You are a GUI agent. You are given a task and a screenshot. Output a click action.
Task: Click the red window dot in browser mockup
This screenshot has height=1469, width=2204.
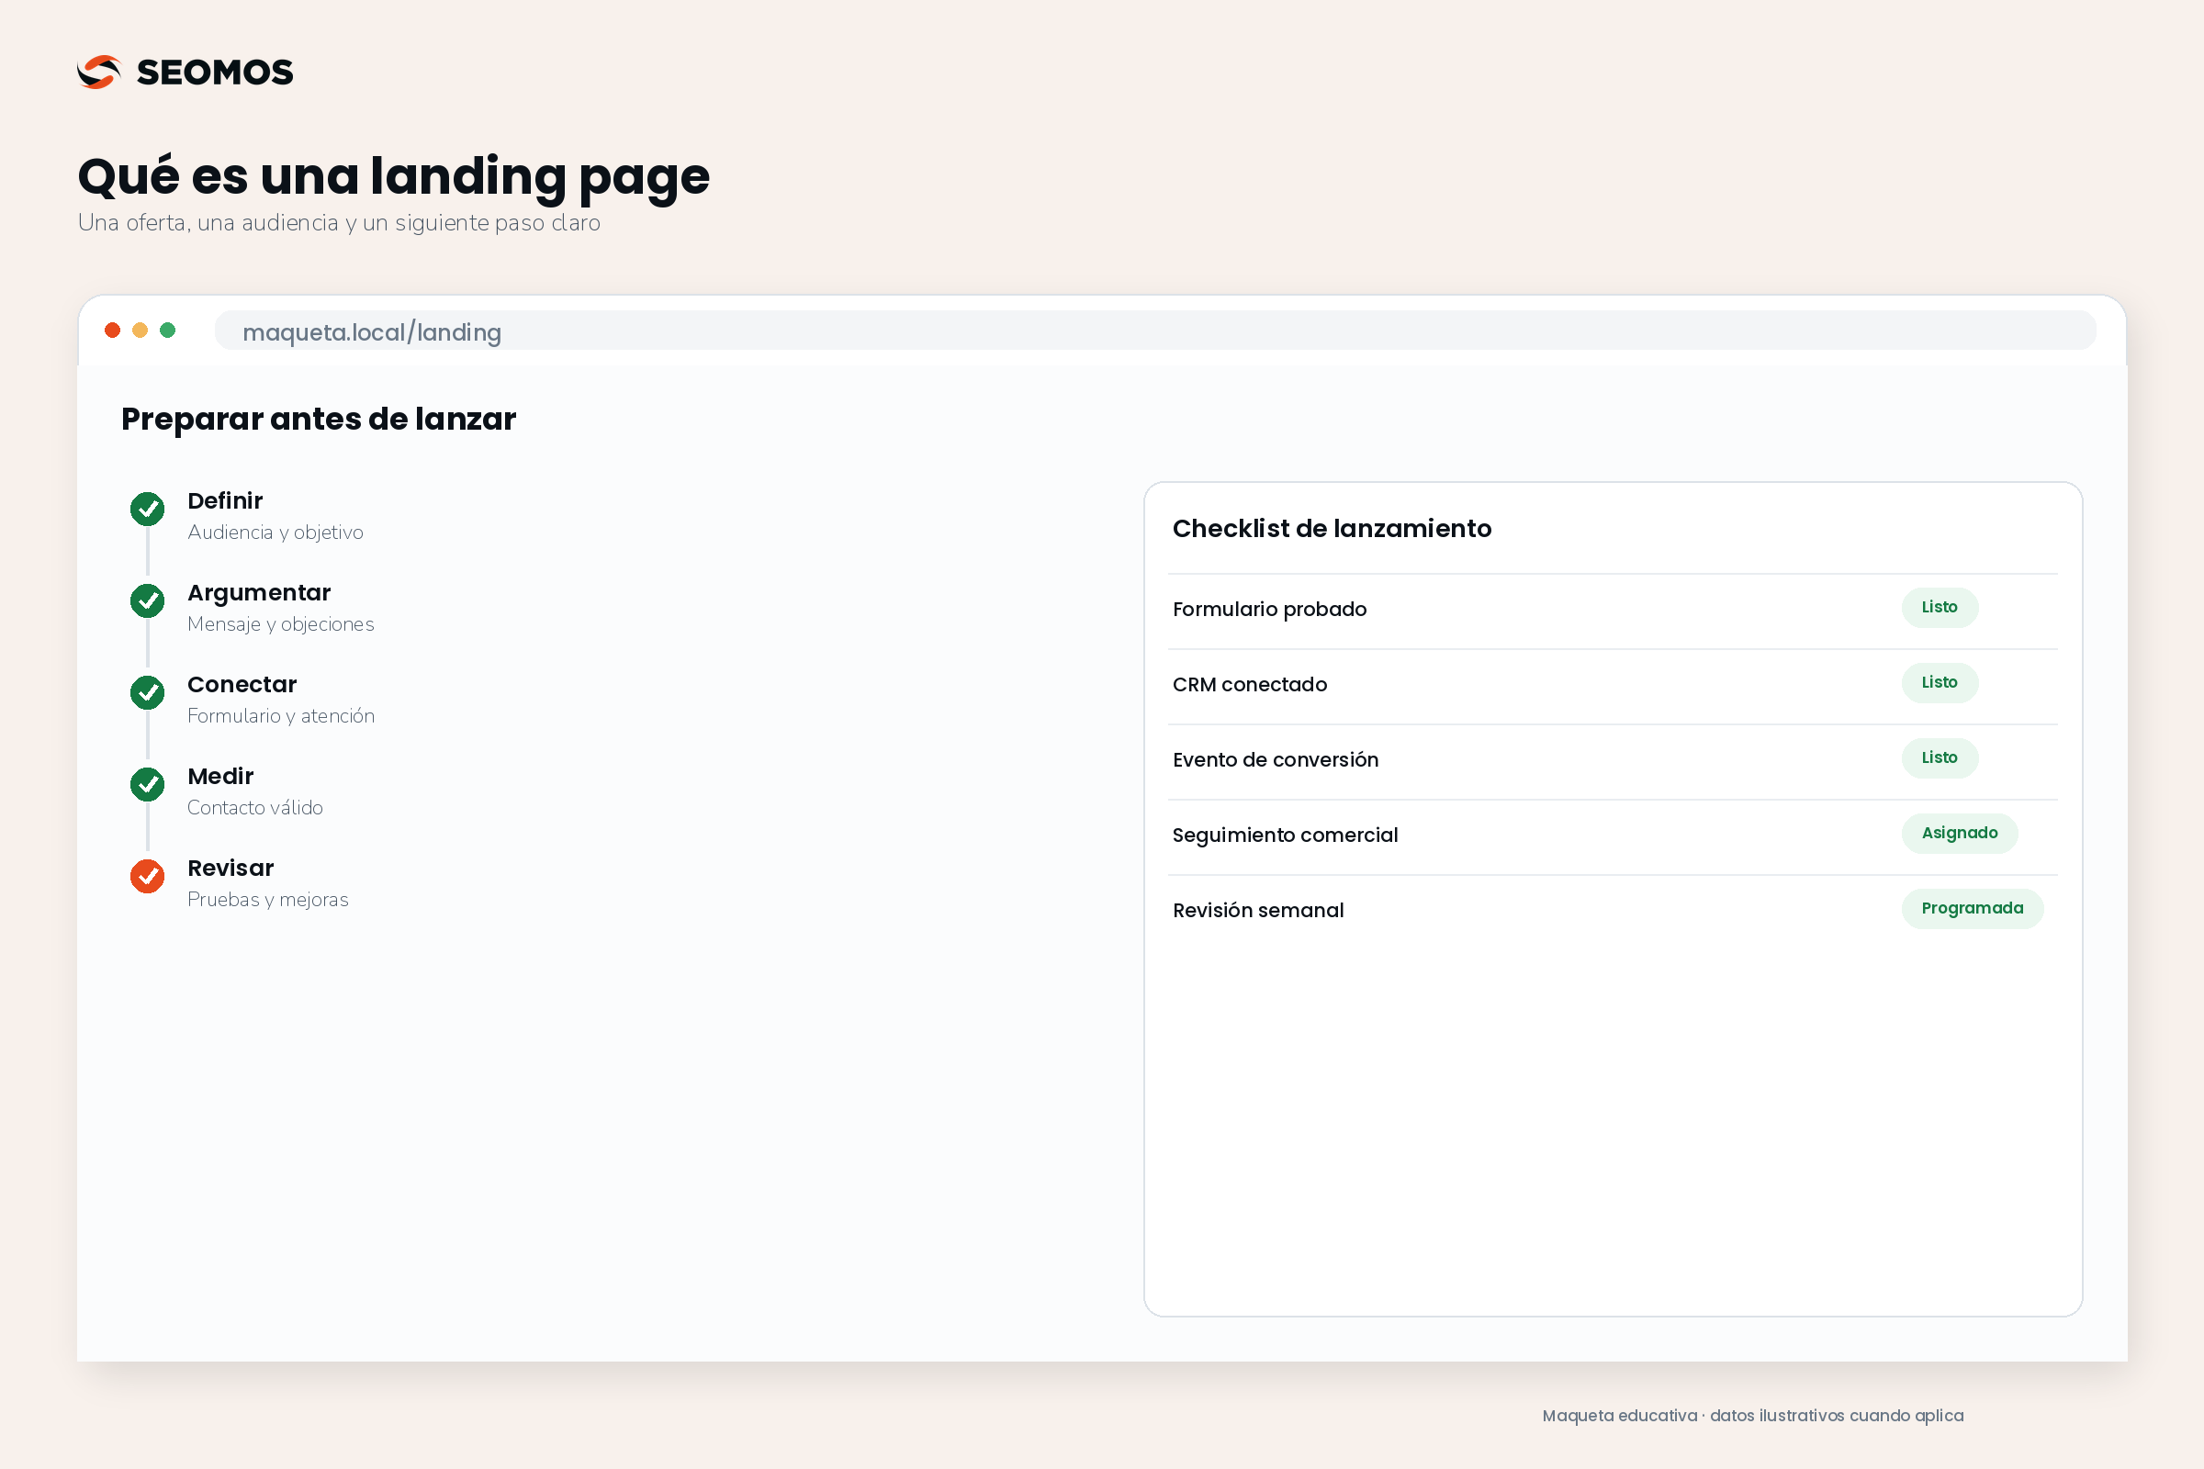[112, 330]
